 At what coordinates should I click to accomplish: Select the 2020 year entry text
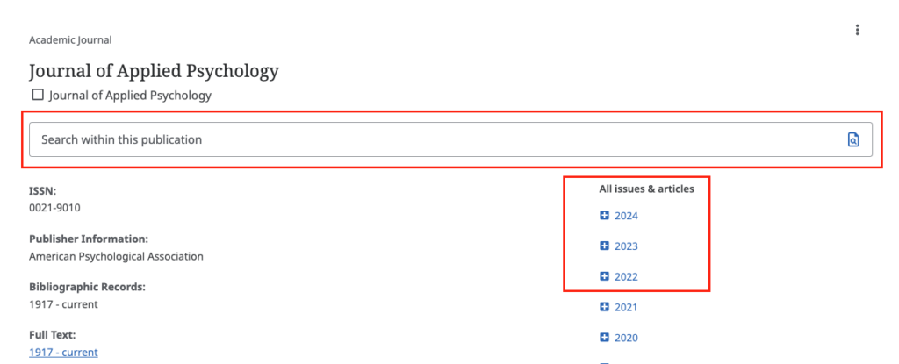click(x=627, y=338)
